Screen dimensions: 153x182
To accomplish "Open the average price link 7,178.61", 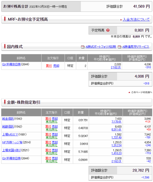I will (x=117, y=122).
